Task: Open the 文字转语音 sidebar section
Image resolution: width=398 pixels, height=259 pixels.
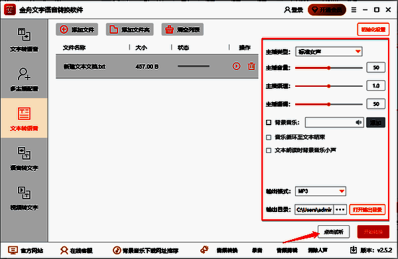Action: coord(24,40)
